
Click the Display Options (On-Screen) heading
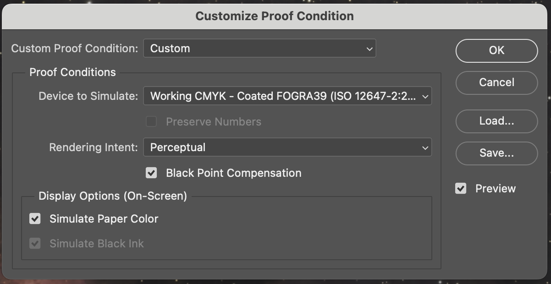(113, 196)
